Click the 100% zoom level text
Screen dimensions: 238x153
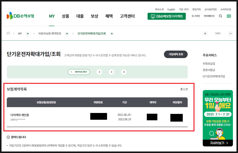(218, 34)
